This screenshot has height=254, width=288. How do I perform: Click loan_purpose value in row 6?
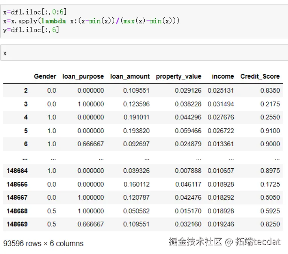tap(91, 144)
